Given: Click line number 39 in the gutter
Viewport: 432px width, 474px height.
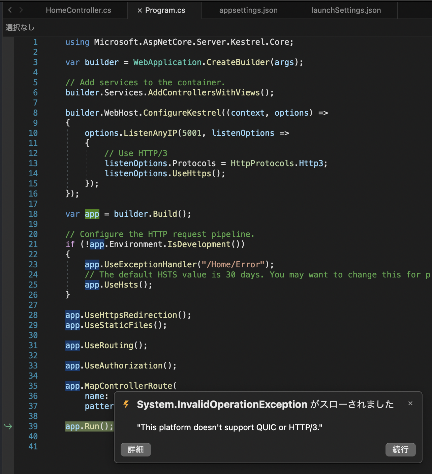Looking at the screenshot, I should click(33, 426).
